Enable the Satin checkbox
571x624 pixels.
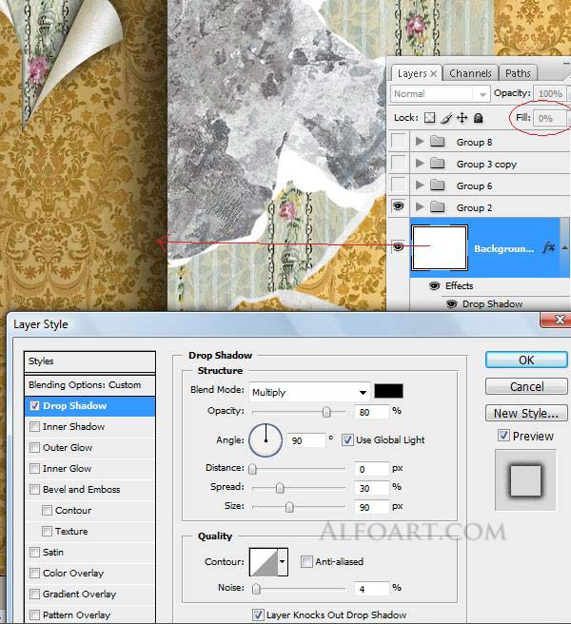[34, 552]
